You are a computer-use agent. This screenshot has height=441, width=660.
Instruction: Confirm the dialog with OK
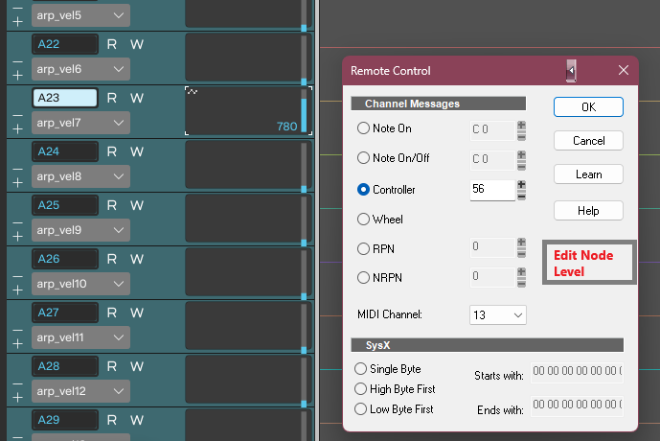click(588, 107)
